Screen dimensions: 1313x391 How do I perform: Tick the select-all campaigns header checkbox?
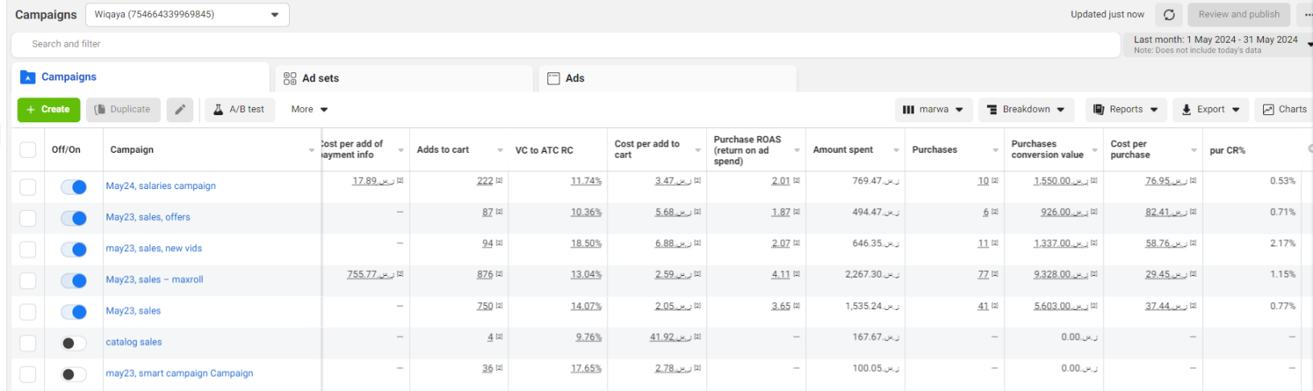pyautogui.click(x=28, y=150)
